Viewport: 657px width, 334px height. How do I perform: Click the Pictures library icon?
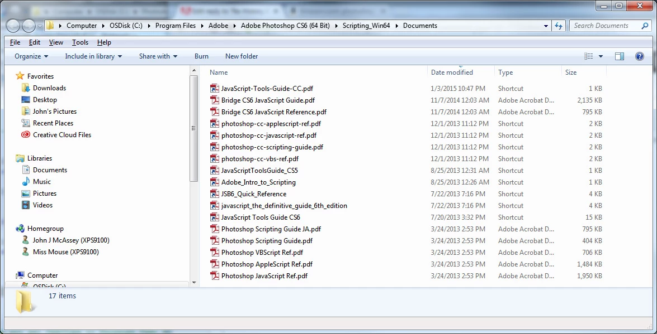(x=26, y=193)
